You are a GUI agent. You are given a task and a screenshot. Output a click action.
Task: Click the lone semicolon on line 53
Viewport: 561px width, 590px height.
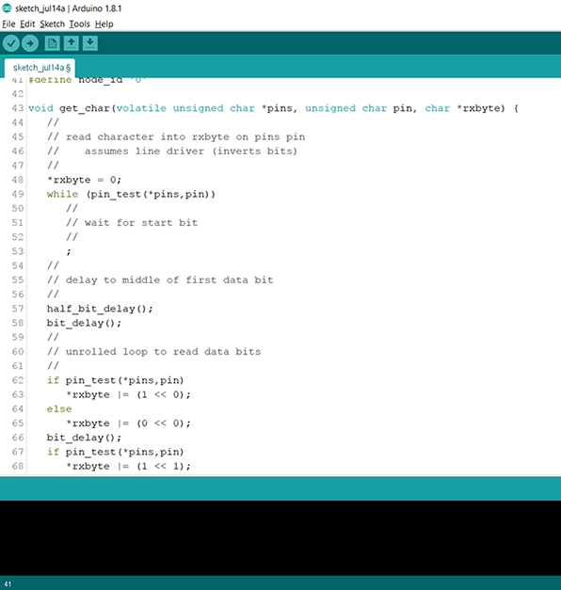tap(69, 252)
